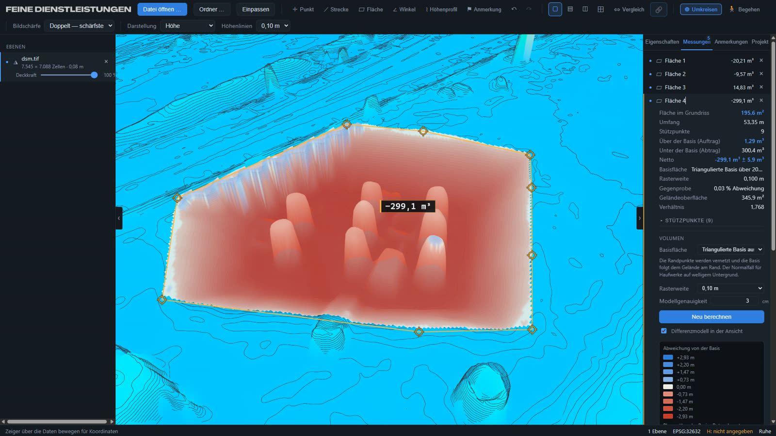The width and height of the screenshot is (776, 436).
Task: Adjust the Deckkraft opacity slider
Action: click(x=68, y=75)
